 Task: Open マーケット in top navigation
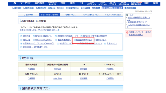click(26, 3)
